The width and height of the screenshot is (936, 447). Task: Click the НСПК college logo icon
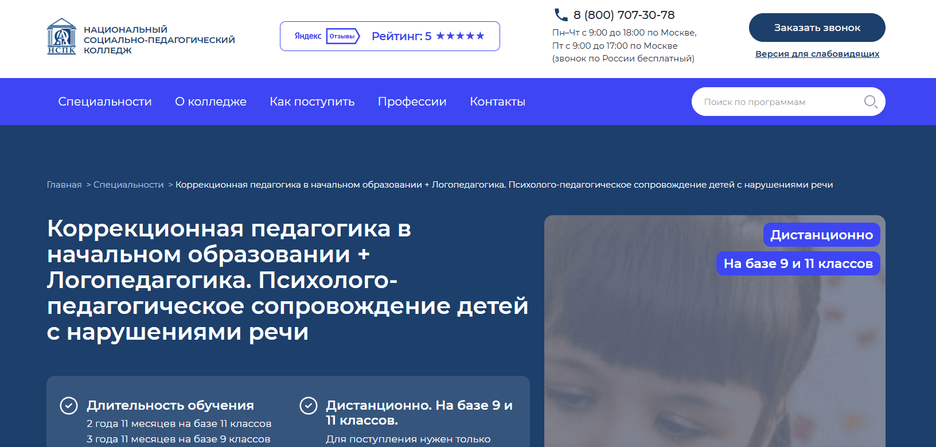(61, 36)
